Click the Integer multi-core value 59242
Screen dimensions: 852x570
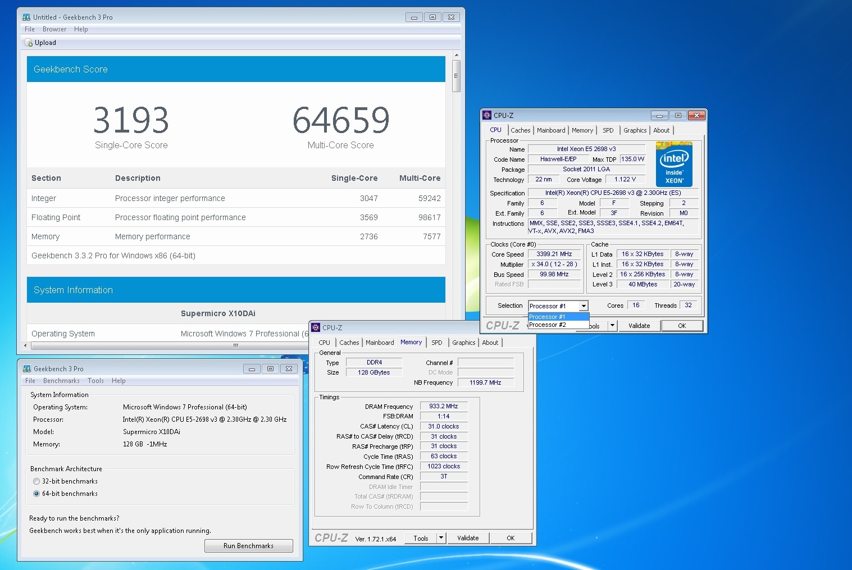point(429,198)
